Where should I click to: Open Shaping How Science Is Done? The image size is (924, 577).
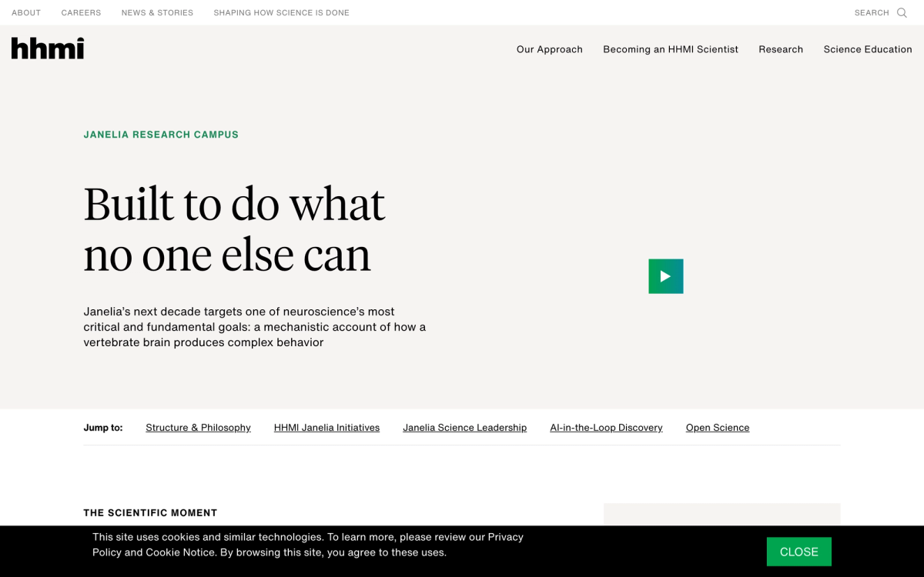point(282,13)
